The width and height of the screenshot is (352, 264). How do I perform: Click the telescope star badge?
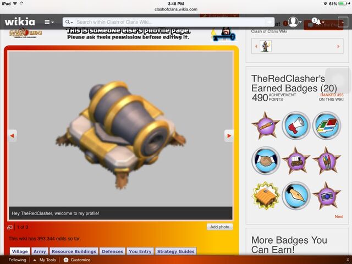[266, 125]
